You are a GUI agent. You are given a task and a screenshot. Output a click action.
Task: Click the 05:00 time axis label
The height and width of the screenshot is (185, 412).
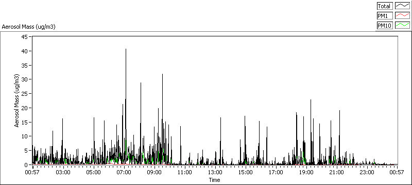(94, 173)
